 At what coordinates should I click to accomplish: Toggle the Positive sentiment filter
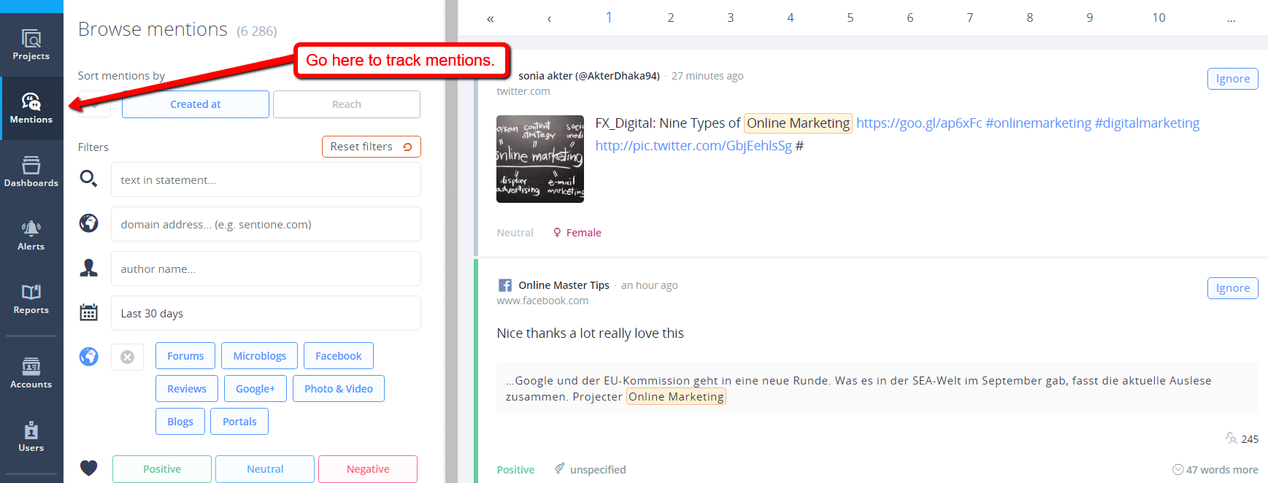coord(162,469)
